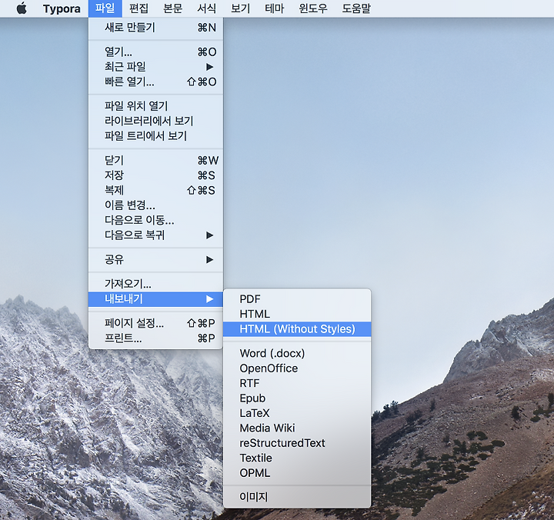This screenshot has height=520, width=554.
Task: Export as Epub
Action: (x=297, y=398)
